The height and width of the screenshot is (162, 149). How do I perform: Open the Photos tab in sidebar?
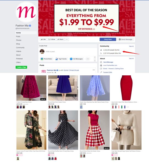tap(19, 40)
